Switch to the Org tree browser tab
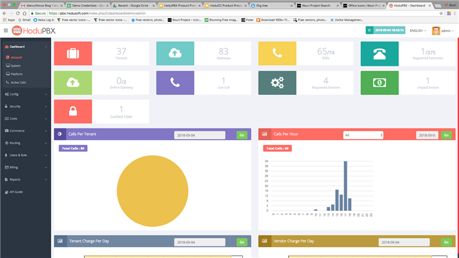The image size is (459, 258). 272,6
